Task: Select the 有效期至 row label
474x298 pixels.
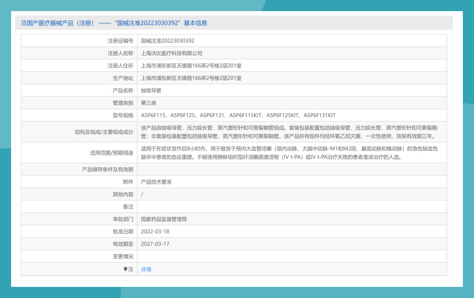Action: [123, 244]
